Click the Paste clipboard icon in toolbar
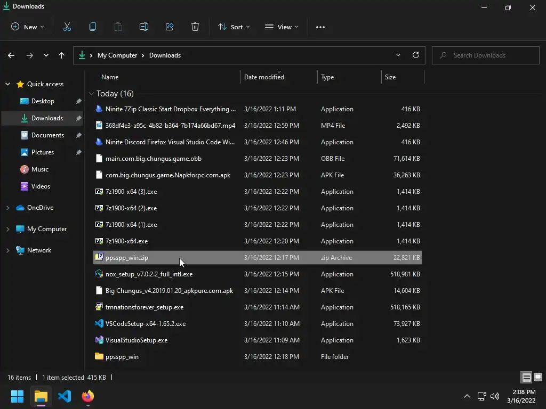Viewport: 546px width, 409px height. [118, 27]
